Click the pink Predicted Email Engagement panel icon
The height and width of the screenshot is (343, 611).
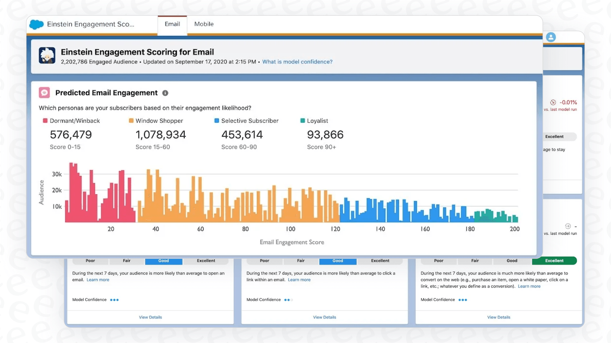tap(44, 93)
